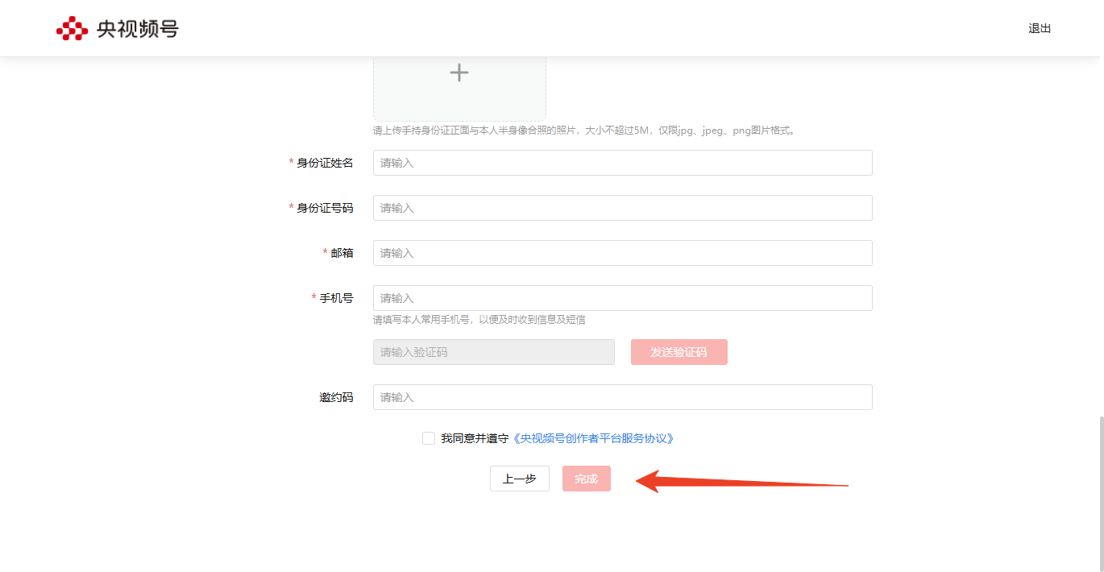Click the 央视频号 brand name text
Screen dimensions: 1104x572
[137, 29]
